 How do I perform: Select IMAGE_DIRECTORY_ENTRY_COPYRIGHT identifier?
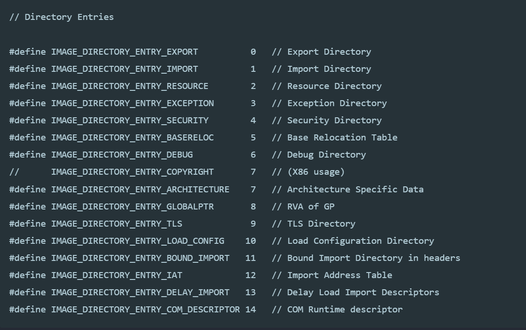[132, 172]
